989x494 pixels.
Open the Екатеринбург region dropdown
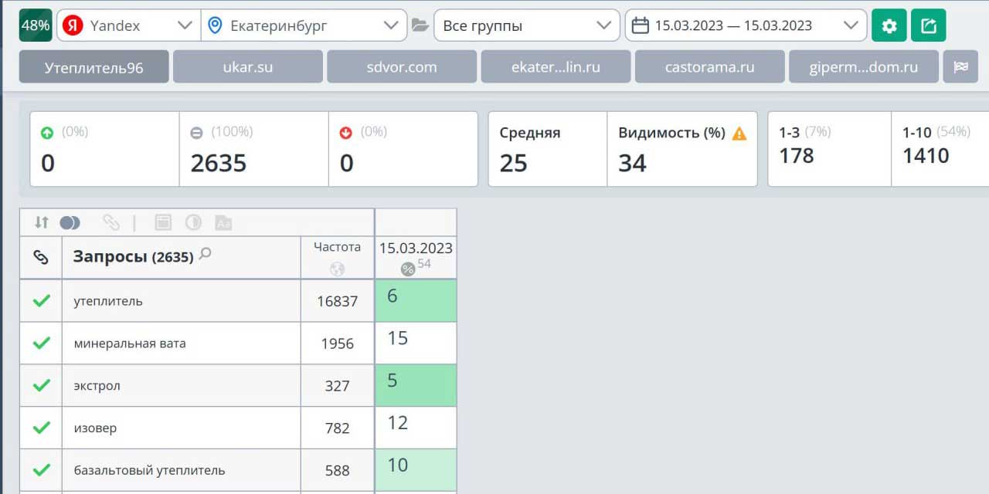tap(304, 25)
